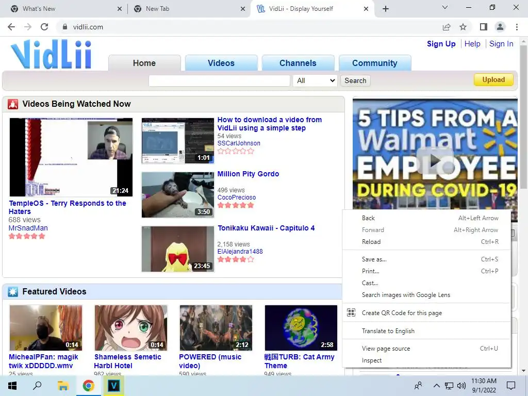Screen dimensions: 528x396
Task: Play the Walmart Employee video
Action: coord(435,161)
